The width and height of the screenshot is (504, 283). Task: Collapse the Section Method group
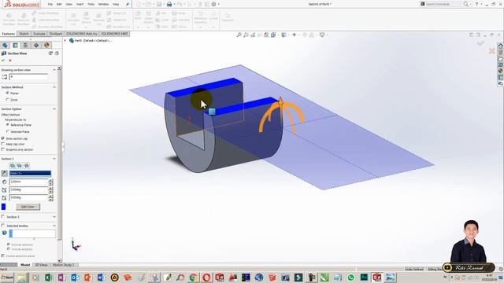(54, 87)
